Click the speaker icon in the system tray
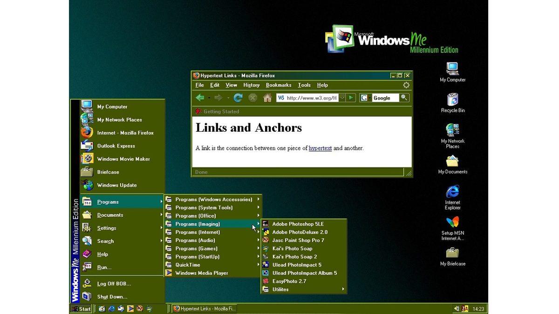Viewport: 559px width, 314px height. [x=456, y=308]
